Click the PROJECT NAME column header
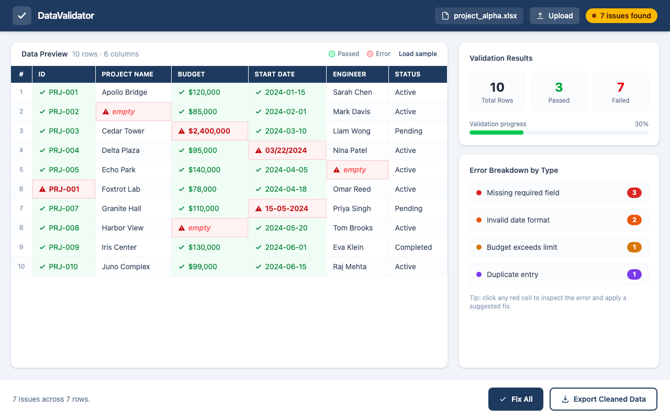The height and width of the screenshot is (419, 670). pyautogui.click(x=133, y=74)
